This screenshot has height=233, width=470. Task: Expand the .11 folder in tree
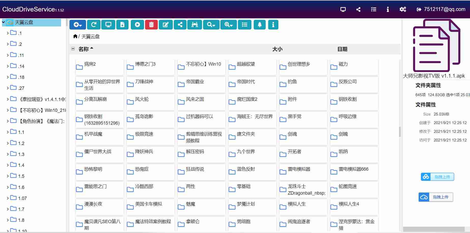pos(8,55)
